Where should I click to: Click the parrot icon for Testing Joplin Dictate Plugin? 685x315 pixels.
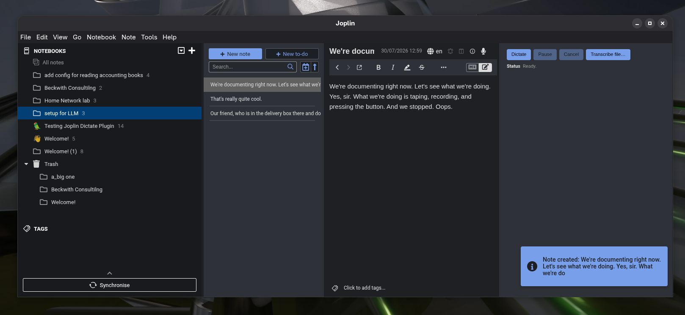click(x=37, y=126)
